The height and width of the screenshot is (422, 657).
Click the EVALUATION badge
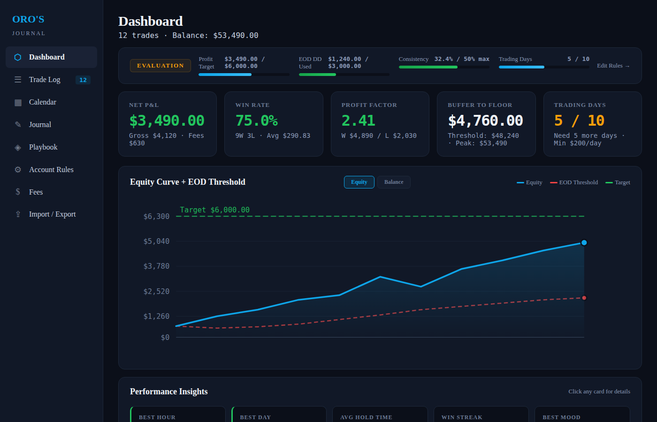(160, 66)
